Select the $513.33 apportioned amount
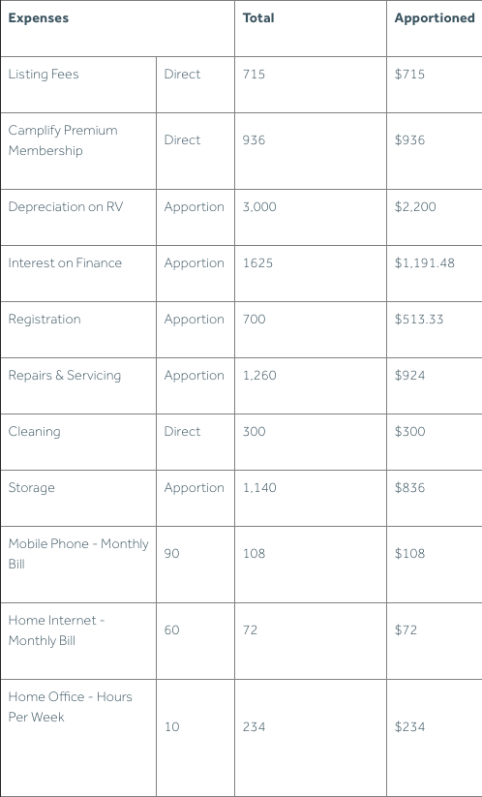This screenshot has height=797, width=482. tap(419, 320)
